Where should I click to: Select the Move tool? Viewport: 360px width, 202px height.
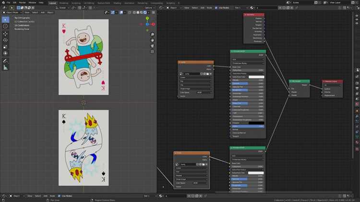pyautogui.click(x=5, y=34)
